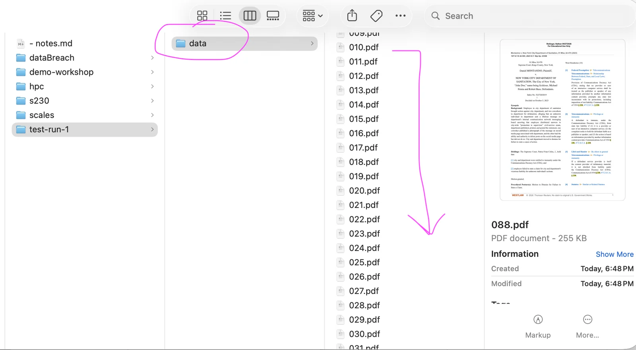Open the Group By dropdown

pos(312,16)
